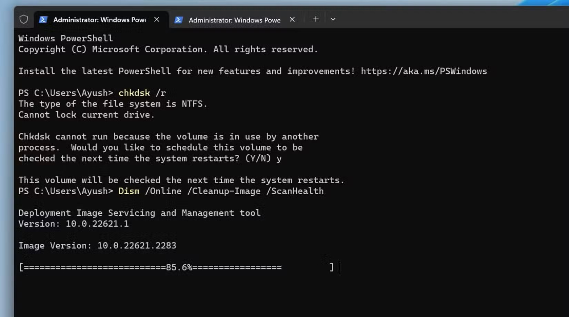
Task: Click the y confirmation response text
Action: 279,158
